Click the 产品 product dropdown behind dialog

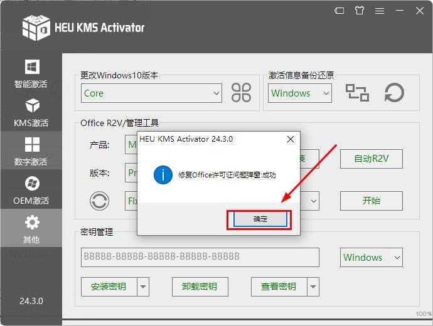131,145
